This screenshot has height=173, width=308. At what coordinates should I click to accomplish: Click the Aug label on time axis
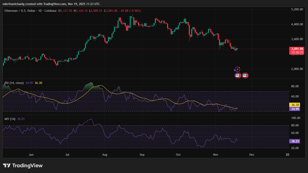pos(105,156)
